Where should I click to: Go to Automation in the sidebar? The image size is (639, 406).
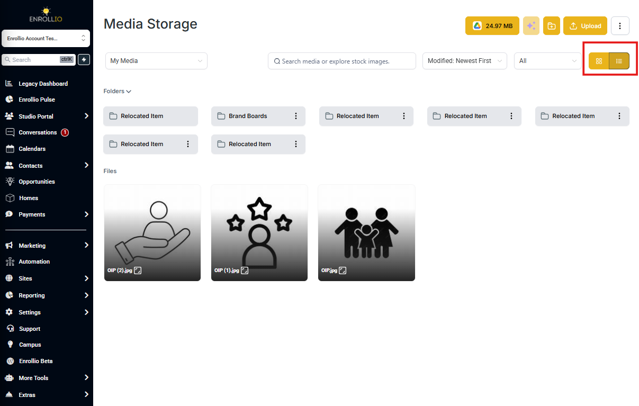(34, 261)
